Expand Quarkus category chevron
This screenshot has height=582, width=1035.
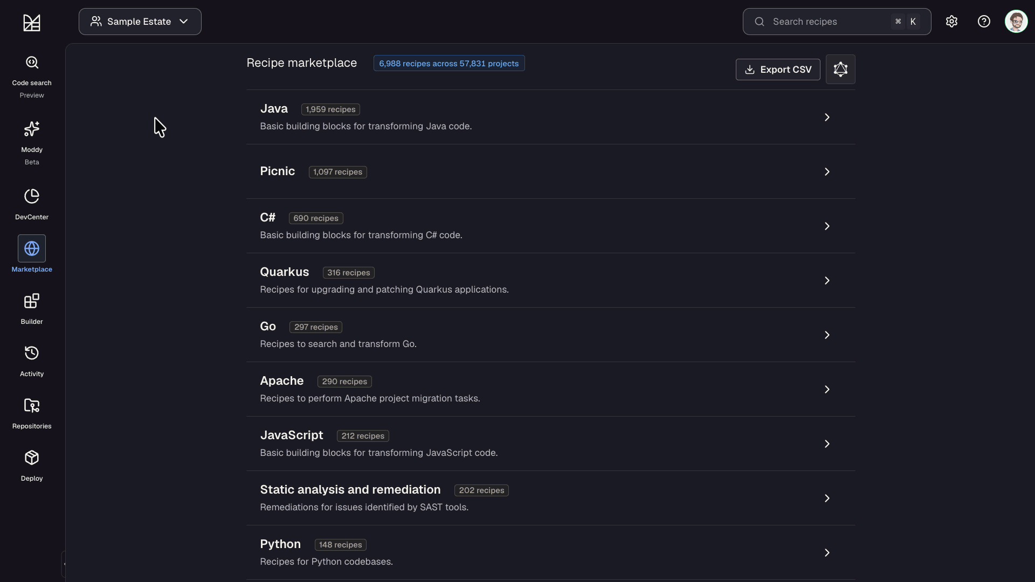827,281
